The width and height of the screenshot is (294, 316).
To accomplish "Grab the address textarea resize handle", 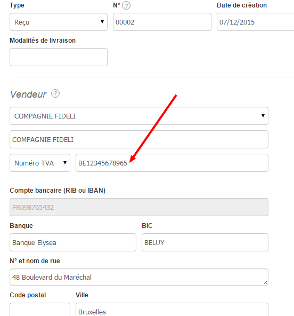I will point(265,283).
